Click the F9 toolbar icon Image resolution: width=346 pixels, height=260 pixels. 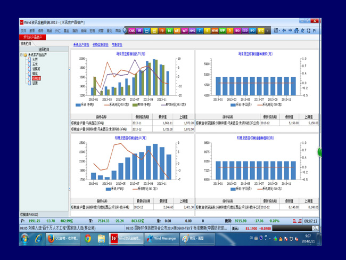[x=162, y=31]
